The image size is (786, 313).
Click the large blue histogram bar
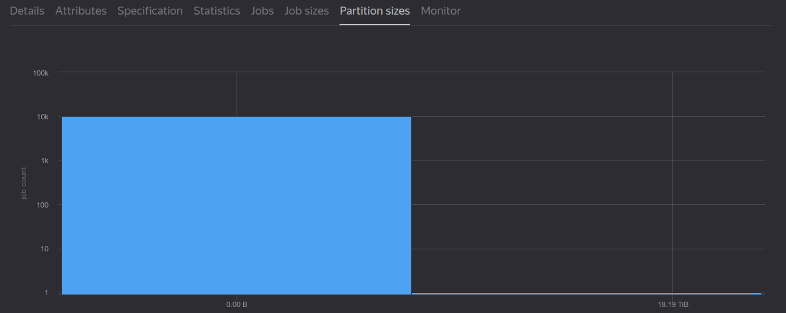236,205
